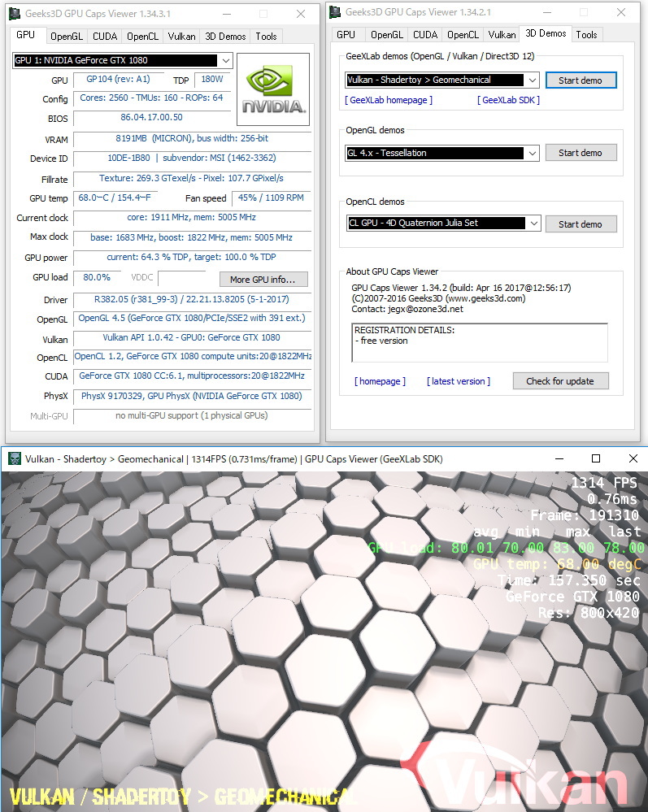Click the current clock core 1911 MHz field

[x=192, y=218]
